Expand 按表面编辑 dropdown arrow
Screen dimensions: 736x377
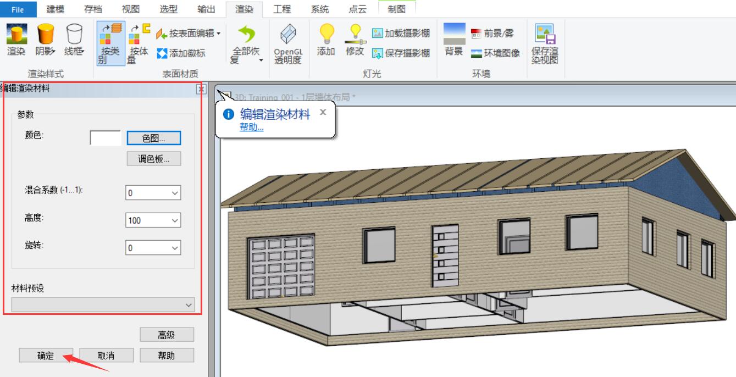click(x=218, y=34)
